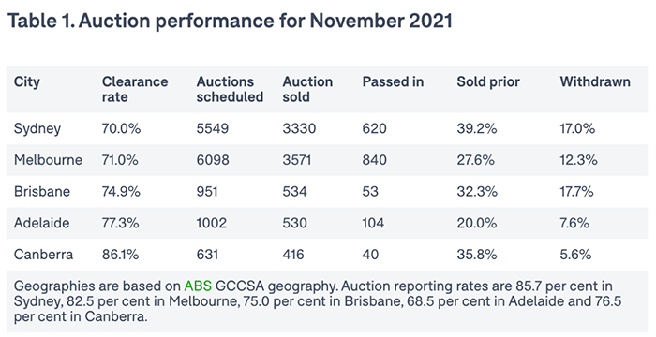
Task: Select Melbourne's 6098 auctions scheduled cell
Action: [213, 160]
